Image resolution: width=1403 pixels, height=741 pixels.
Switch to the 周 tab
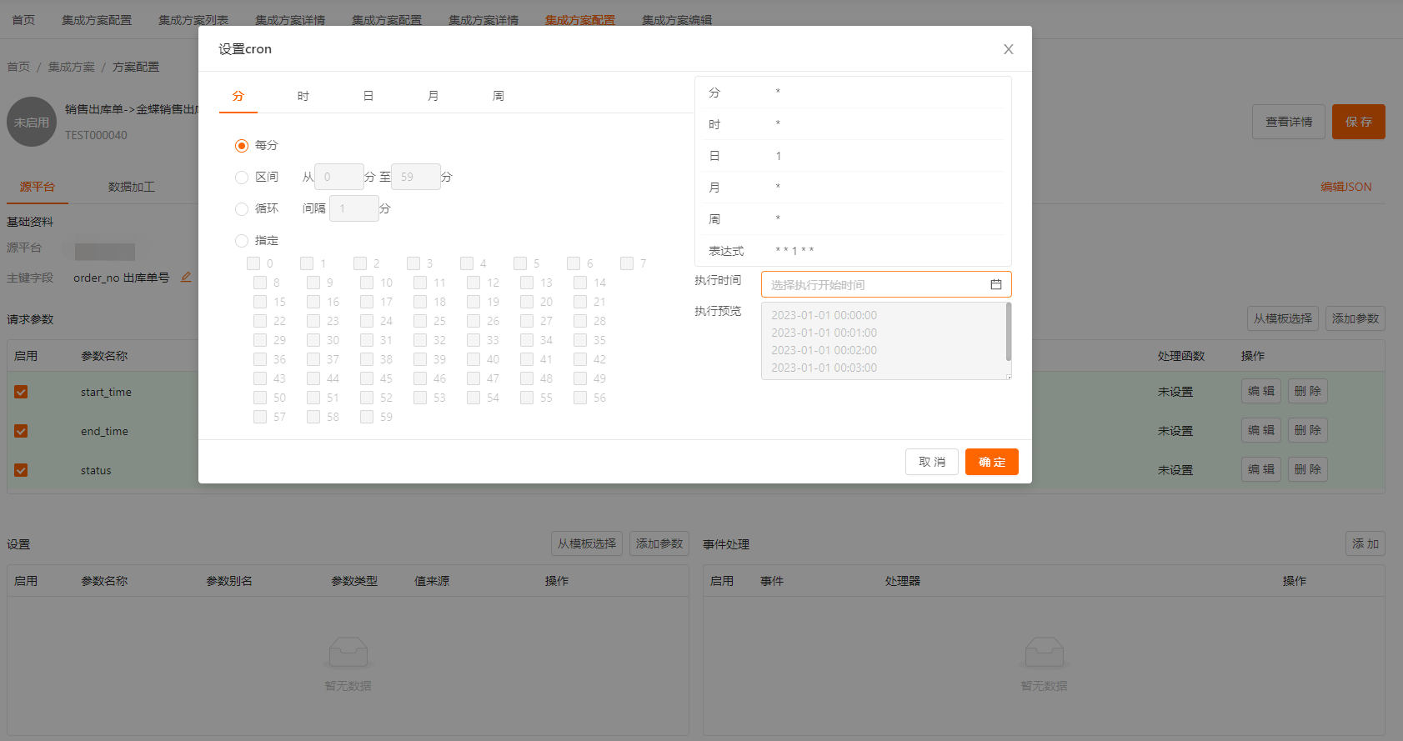[498, 96]
